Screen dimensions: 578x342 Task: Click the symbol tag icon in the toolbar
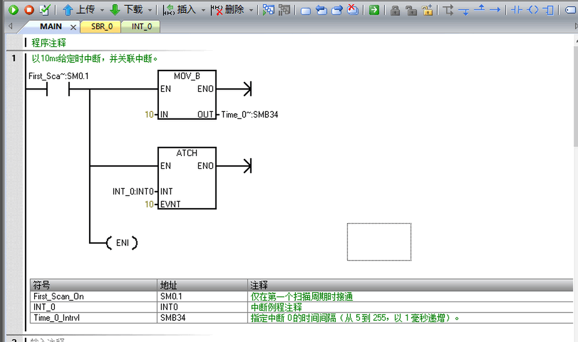pyautogui.click(x=571, y=10)
